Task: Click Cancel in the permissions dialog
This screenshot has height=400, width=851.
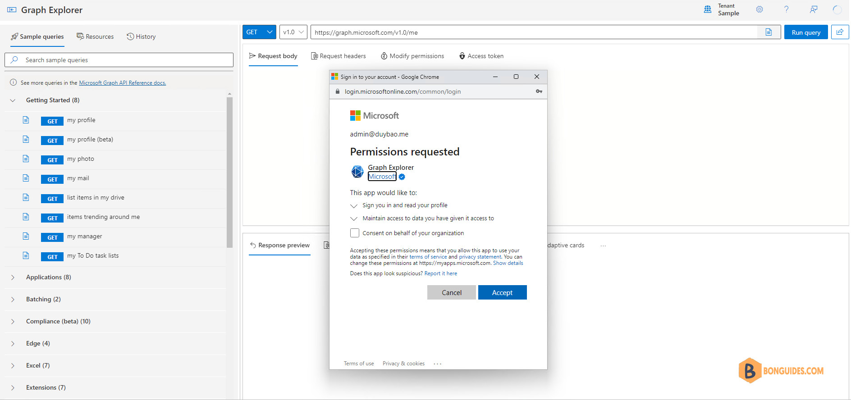Action: [x=451, y=292]
